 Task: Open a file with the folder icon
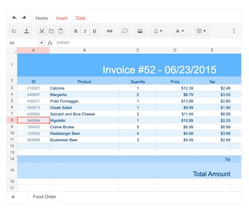point(14,31)
